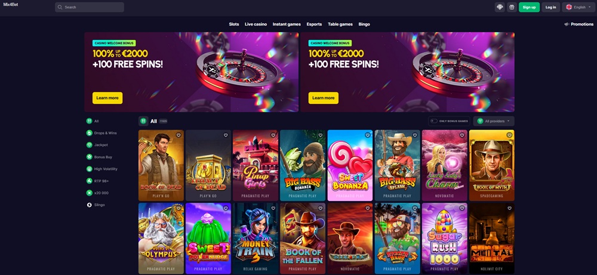The height and width of the screenshot is (275, 597).
Task: Click the megaphone Promotions icon
Action: (567, 24)
